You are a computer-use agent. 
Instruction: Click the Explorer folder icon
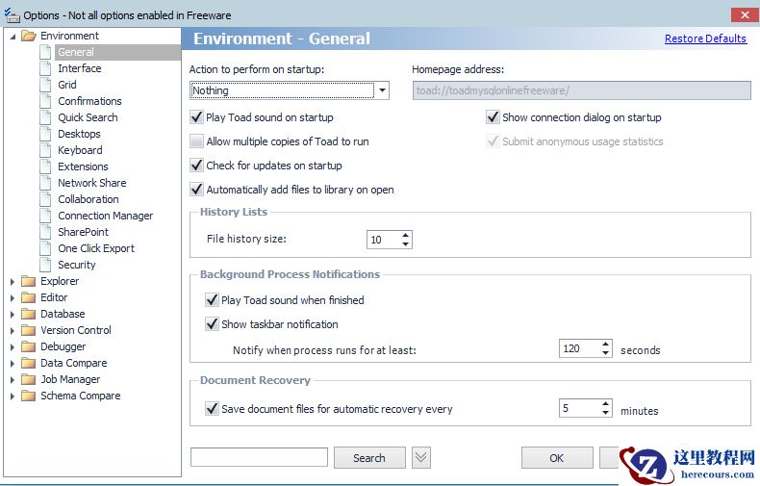[29, 281]
